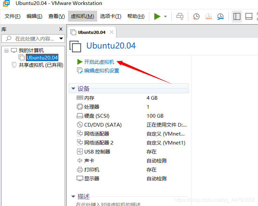Select the 硬盘 (SCSI) device label
The image size is (258, 206).
click(x=97, y=116)
